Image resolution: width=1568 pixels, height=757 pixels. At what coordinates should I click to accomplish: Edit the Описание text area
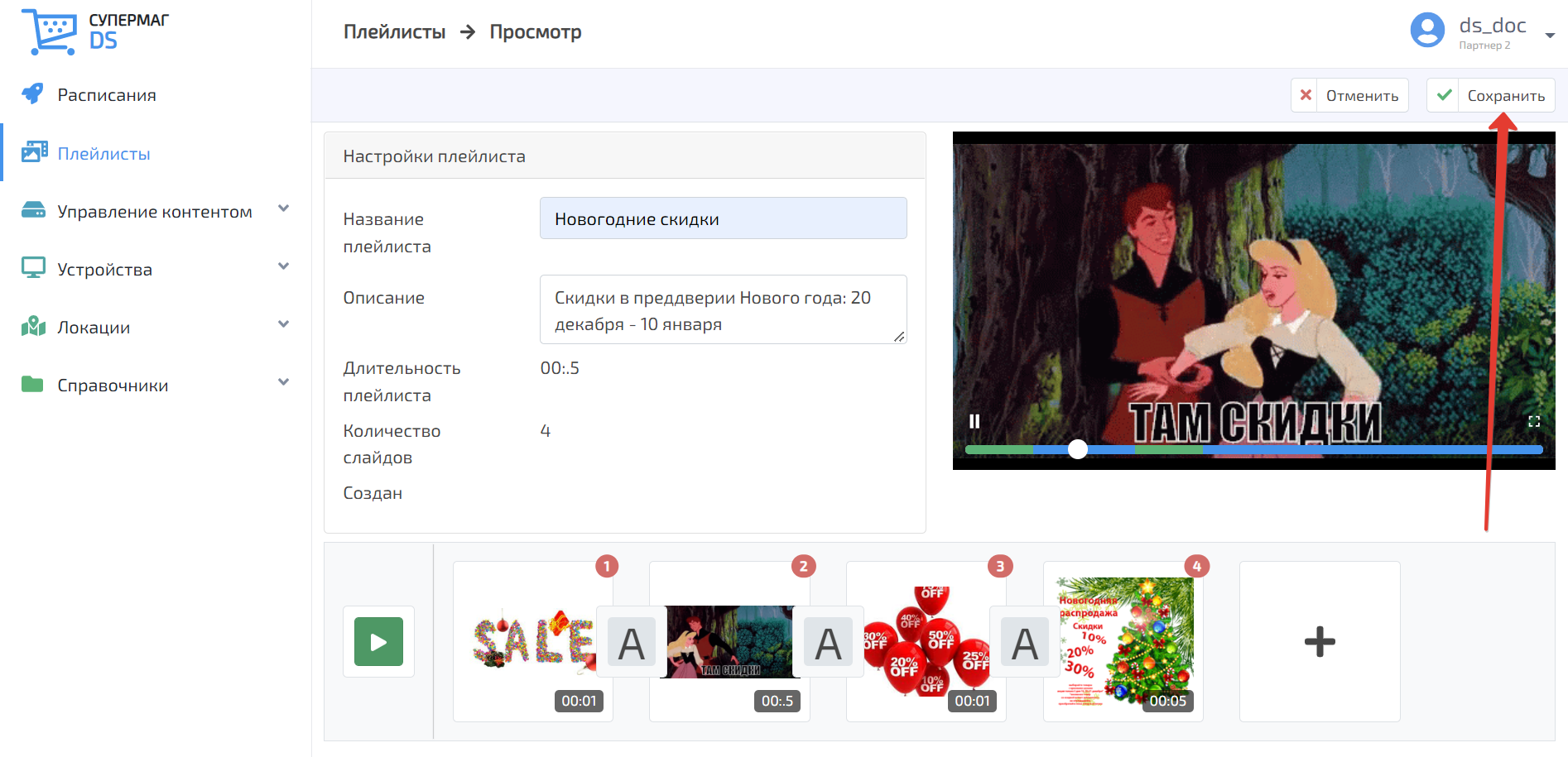[x=723, y=309]
